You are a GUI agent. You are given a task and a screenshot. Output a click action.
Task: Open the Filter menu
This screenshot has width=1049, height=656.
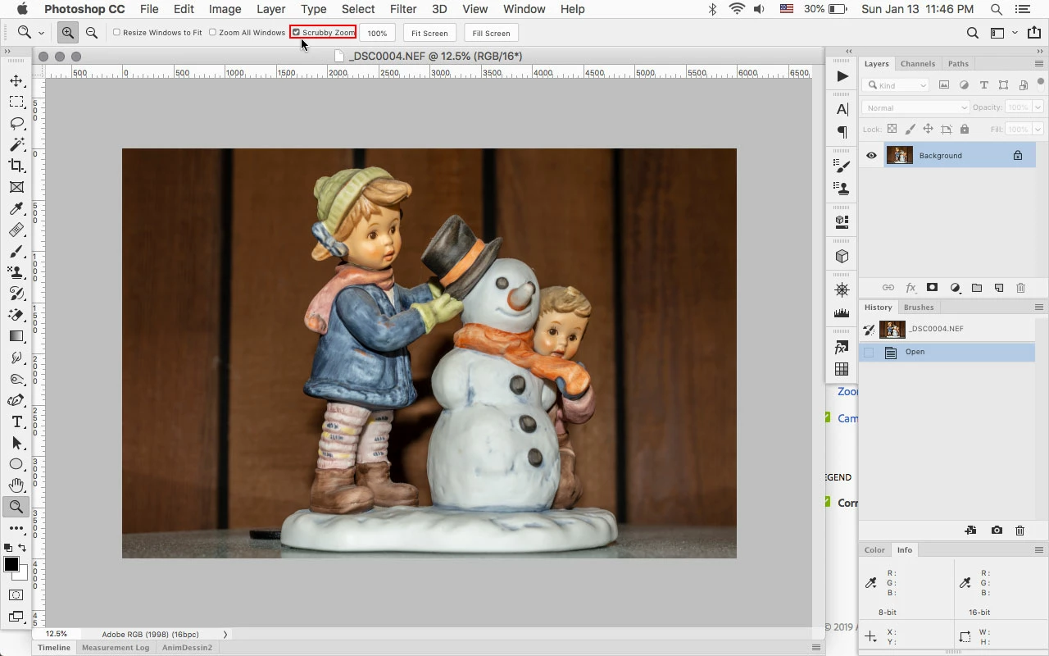[402, 9]
